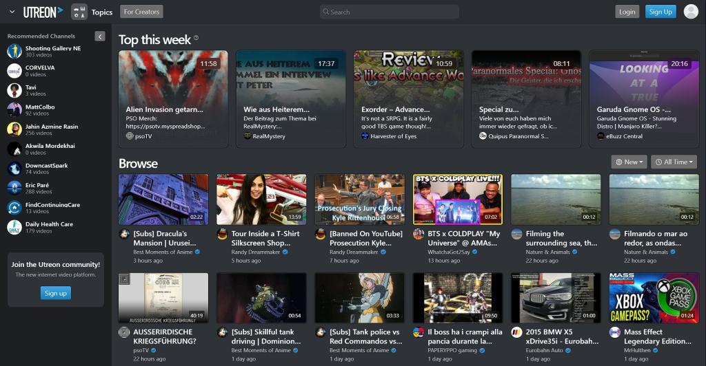Click the Sign Up button in header

coord(660,12)
